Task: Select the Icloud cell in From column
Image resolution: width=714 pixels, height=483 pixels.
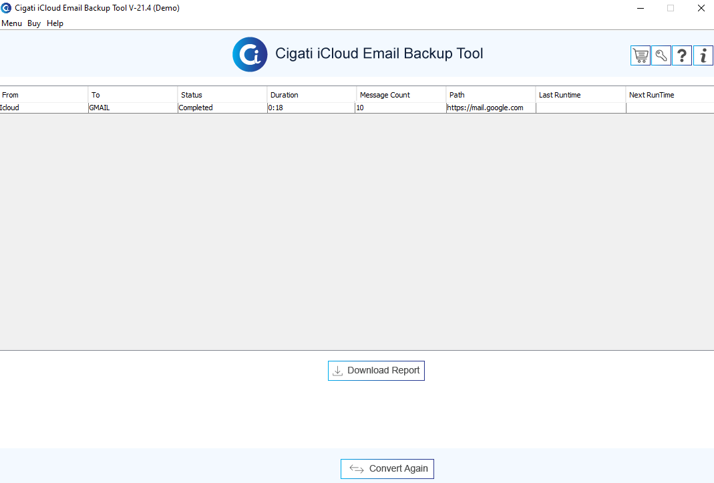Action: [x=43, y=108]
